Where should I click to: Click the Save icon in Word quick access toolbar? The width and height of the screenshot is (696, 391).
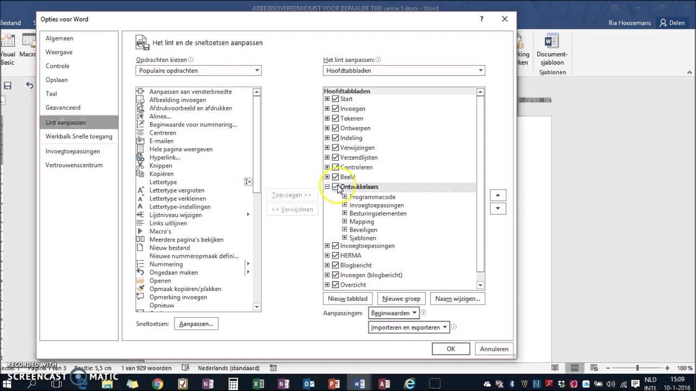pos(8,86)
